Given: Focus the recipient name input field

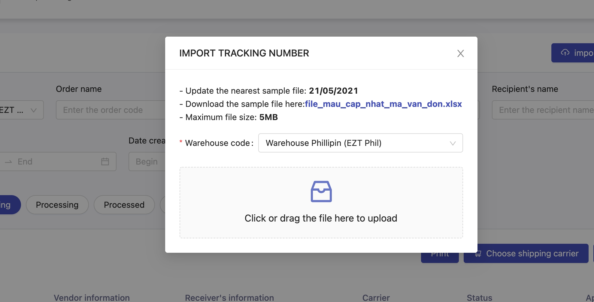Looking at the screenshot, I should [x=544, y=110].
